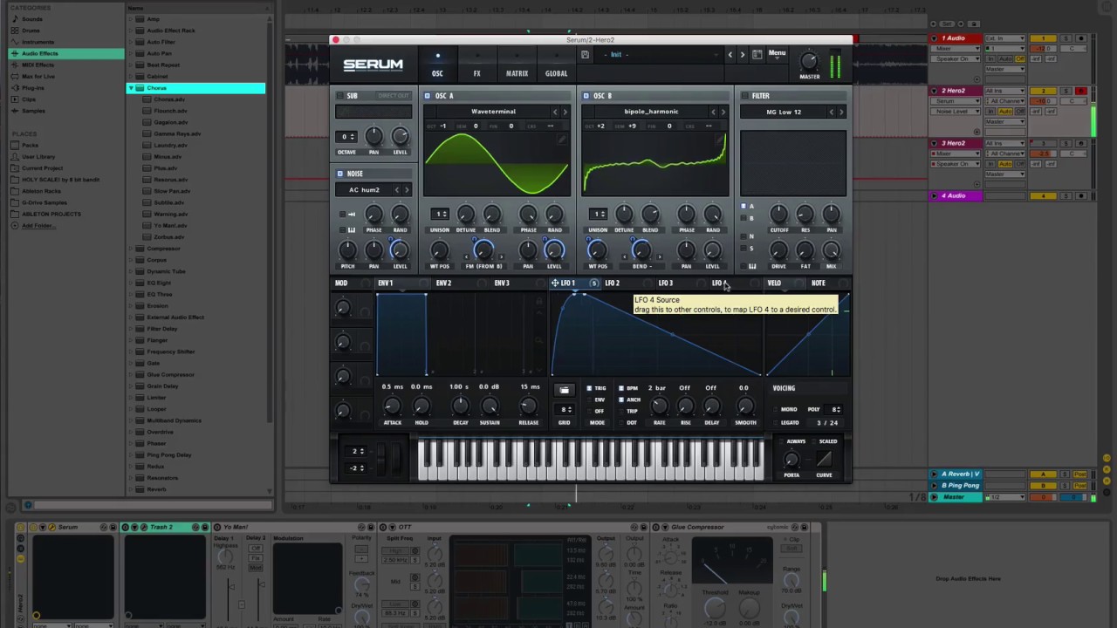Expand the Beat Repeat folder
The height and width of the screenshot is (628, 1117).
(x=131, y=65)
